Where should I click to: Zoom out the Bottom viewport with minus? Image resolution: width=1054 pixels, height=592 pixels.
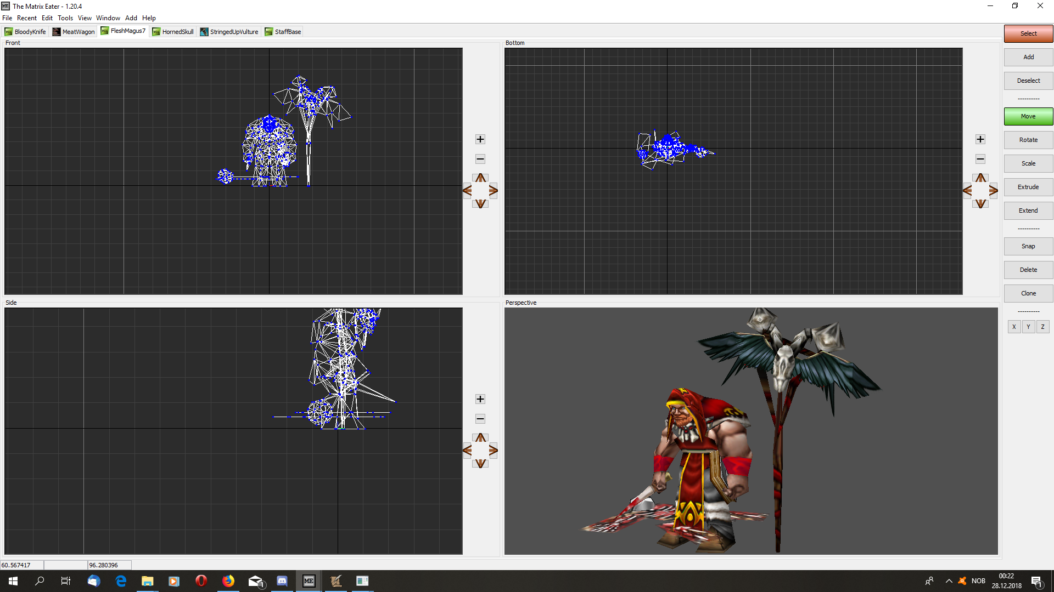click(x=980, y=159)
